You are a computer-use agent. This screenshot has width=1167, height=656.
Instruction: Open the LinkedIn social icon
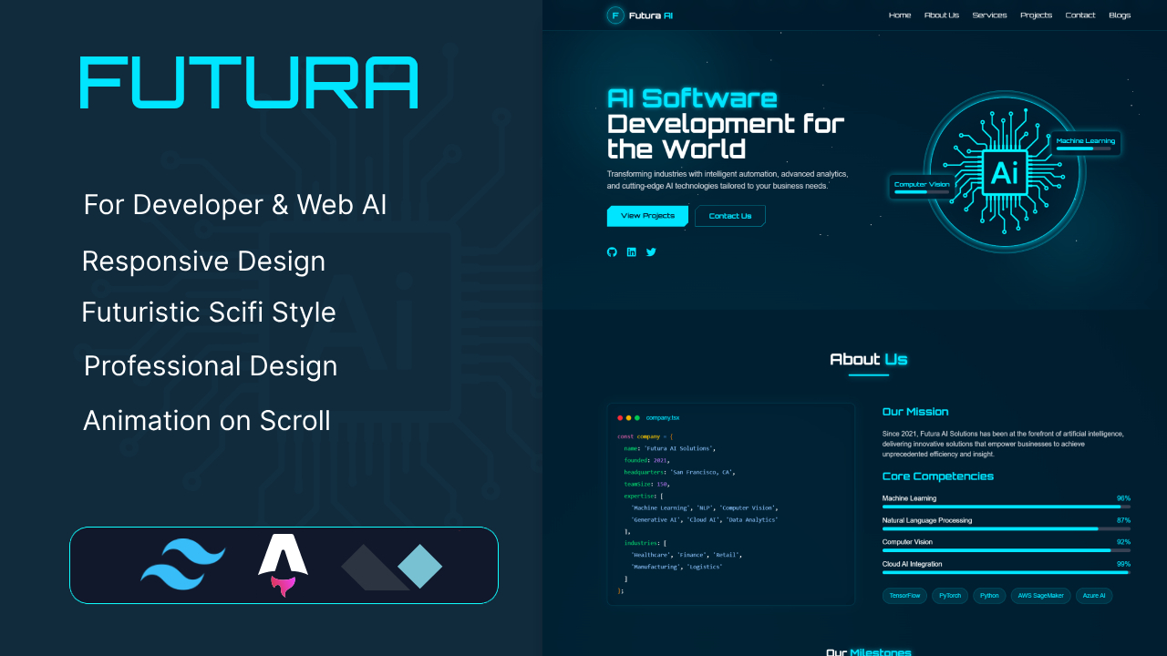pos(631,252)
